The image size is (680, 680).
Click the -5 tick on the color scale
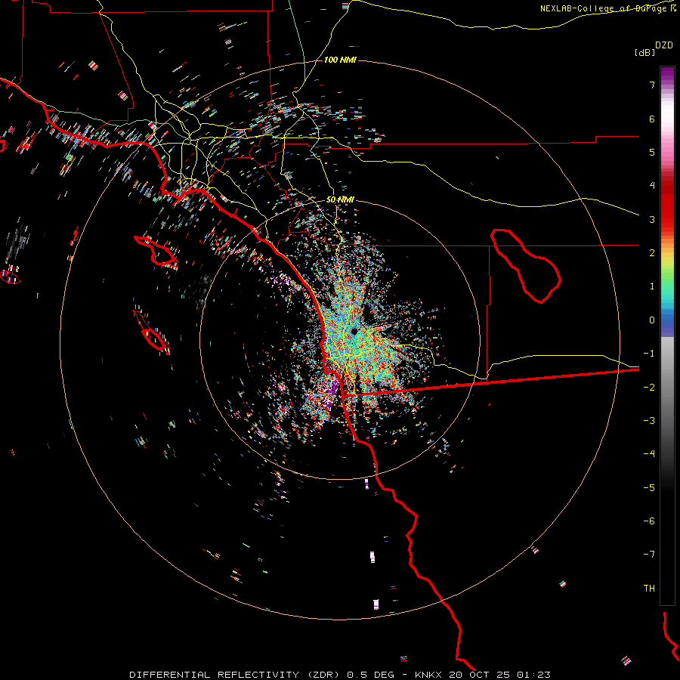click(x=649, y=488)
